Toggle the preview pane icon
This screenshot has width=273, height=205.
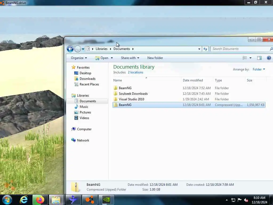click(259, 58)
